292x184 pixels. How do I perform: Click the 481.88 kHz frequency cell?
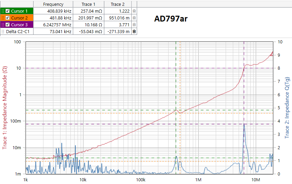[53, 18]
